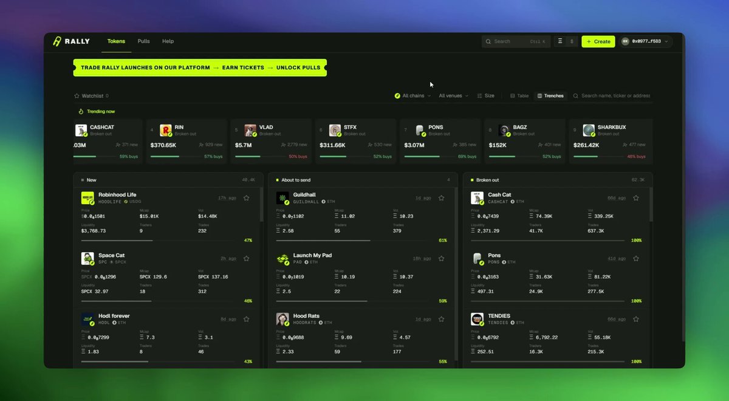Click the Trending now label

pyautogui.click(x=97, y=112)
